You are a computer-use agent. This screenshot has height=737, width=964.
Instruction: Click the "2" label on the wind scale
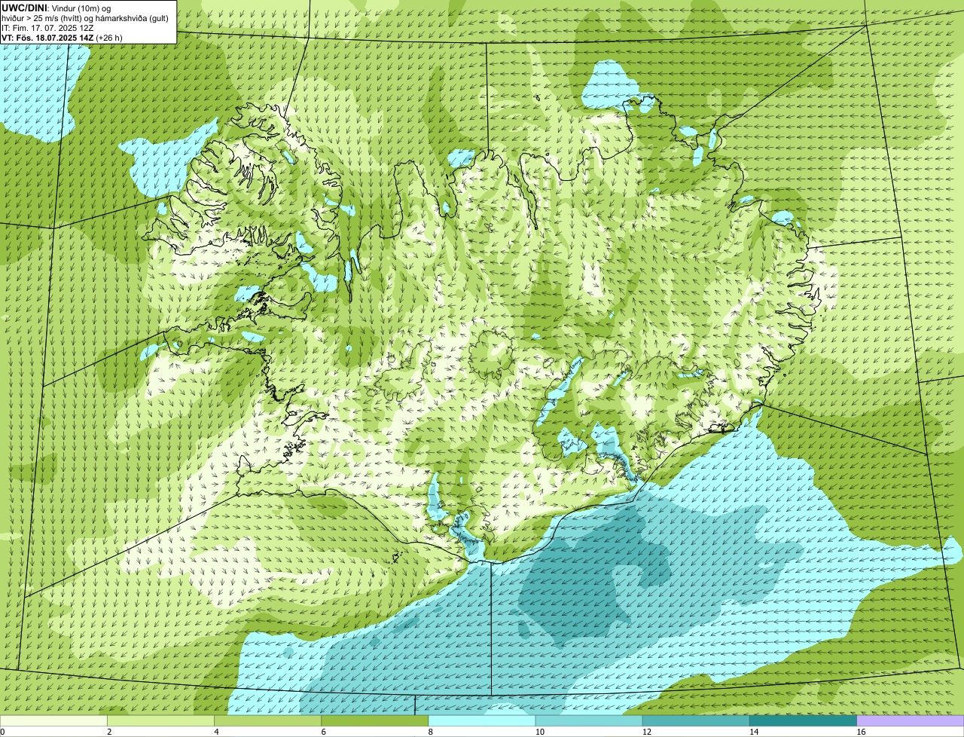[109, 732]
